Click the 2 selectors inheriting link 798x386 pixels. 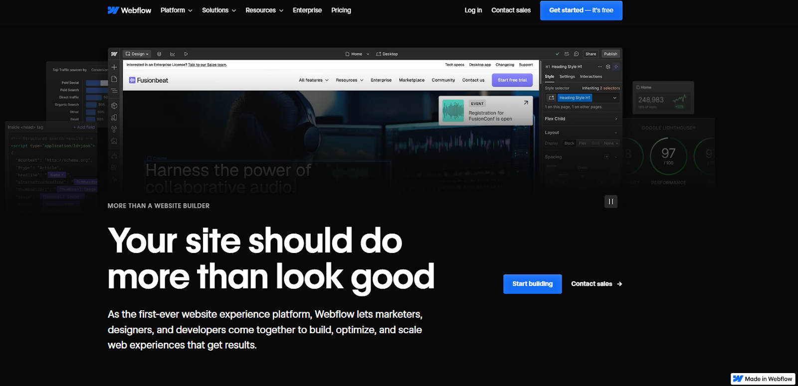tap(610, 88)
